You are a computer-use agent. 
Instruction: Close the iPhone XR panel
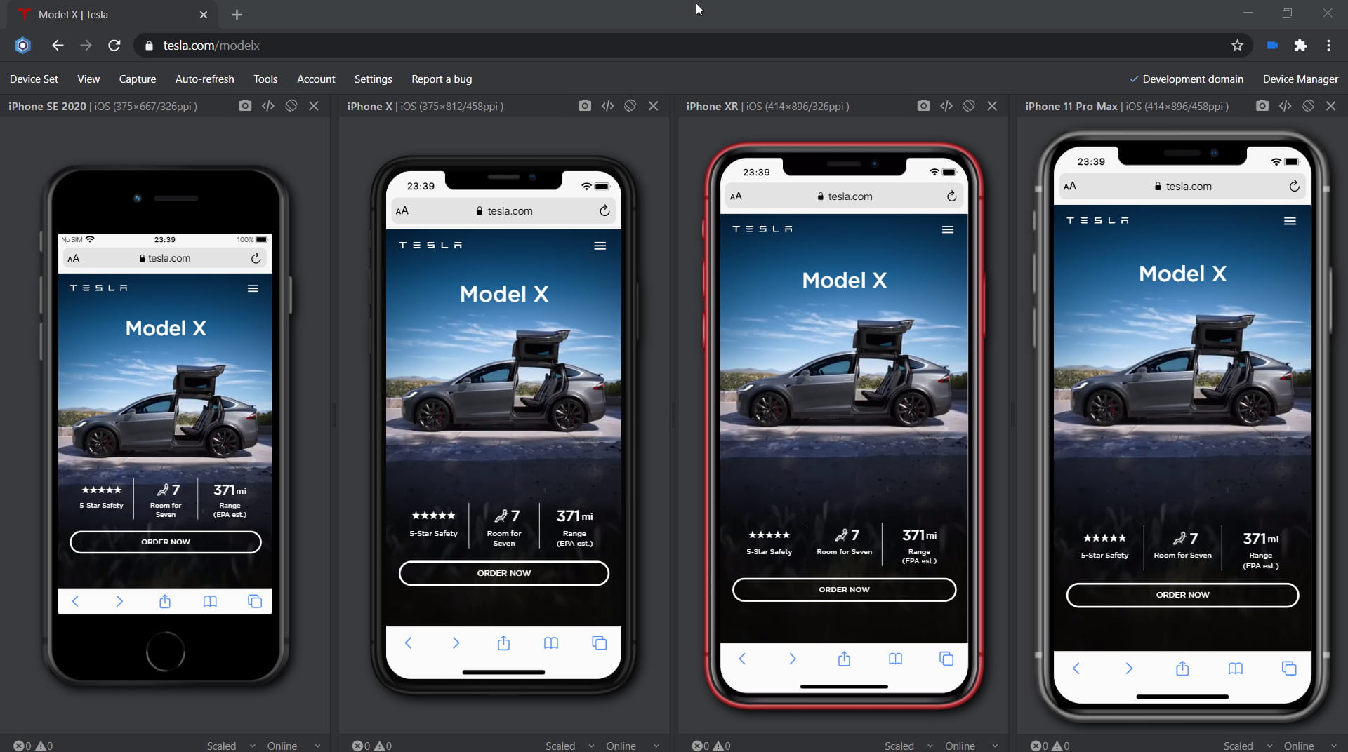pos(992,106)
